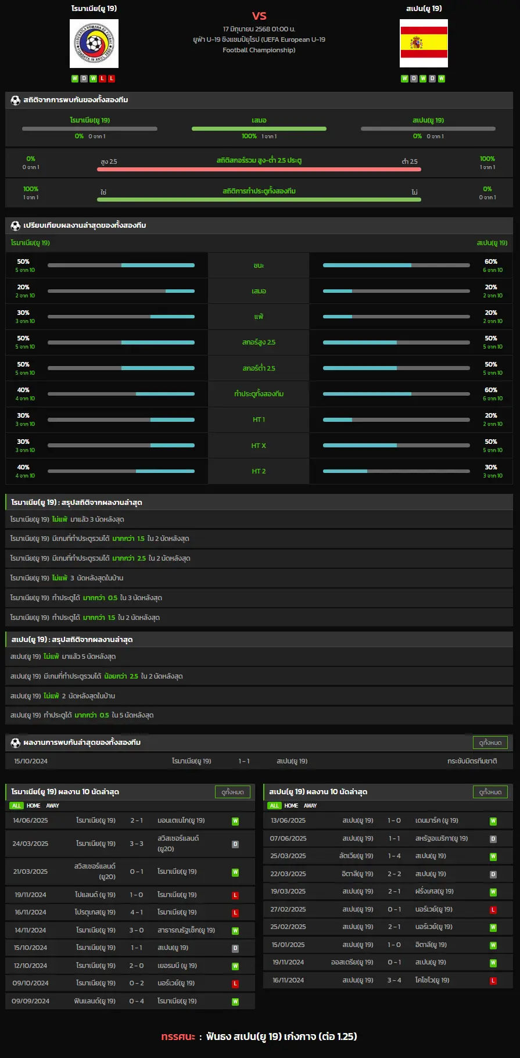Click first W form badge under Romania crest
This screenshot has height=1058, width=520.
coord(75,78)
